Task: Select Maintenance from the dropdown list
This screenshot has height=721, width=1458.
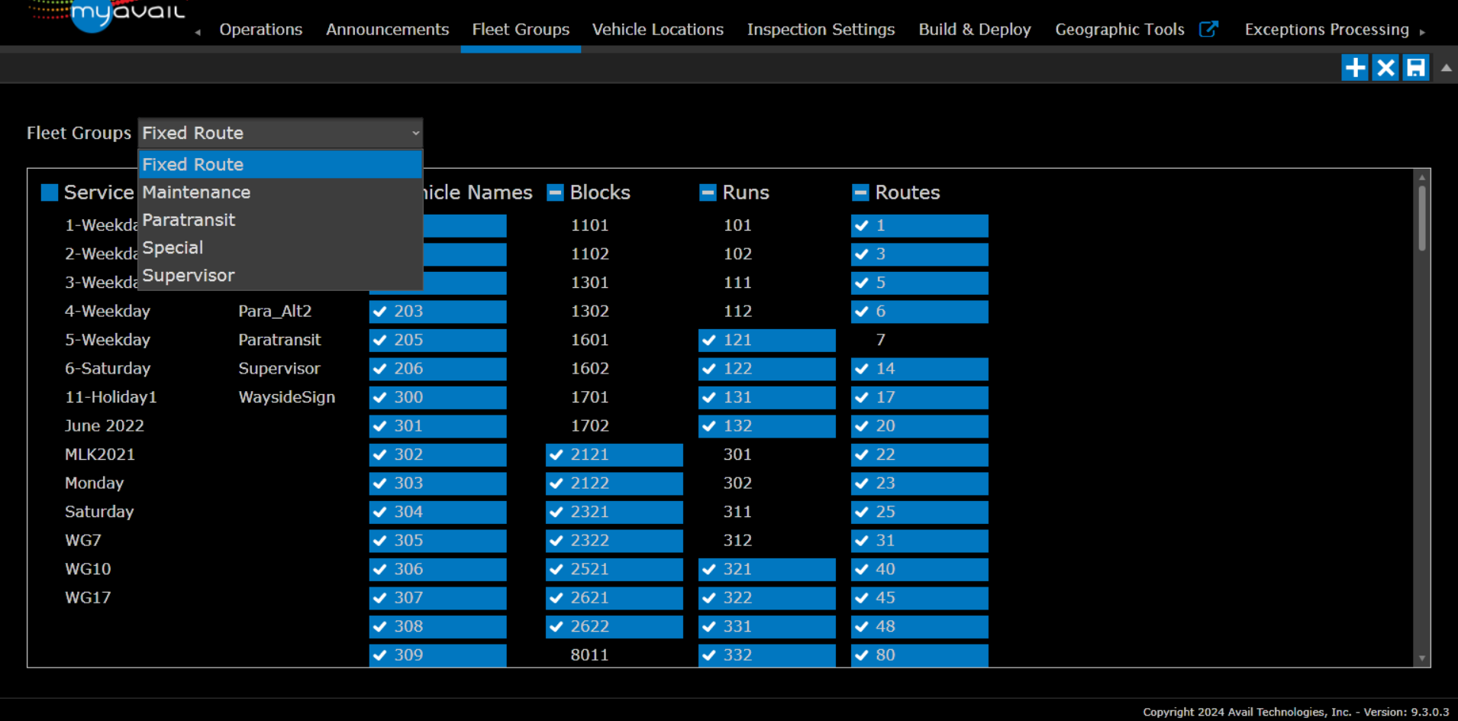Action: click(x=196, y=192)
